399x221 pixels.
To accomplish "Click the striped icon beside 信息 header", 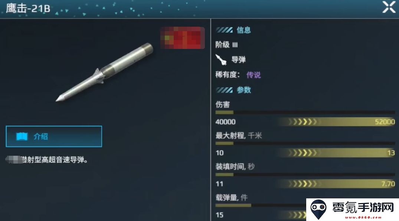I will click(x=224, y=30).
